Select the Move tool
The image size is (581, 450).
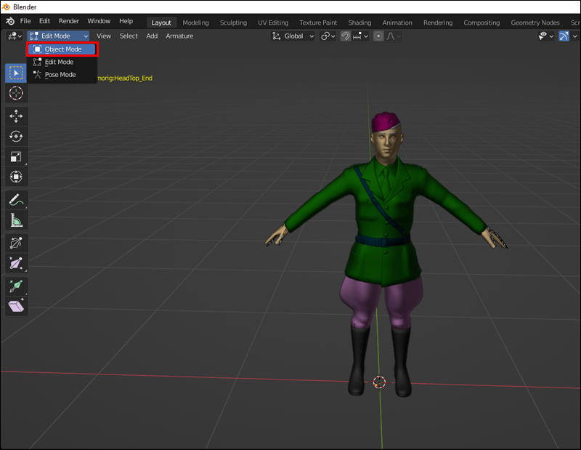coord(16,116)
